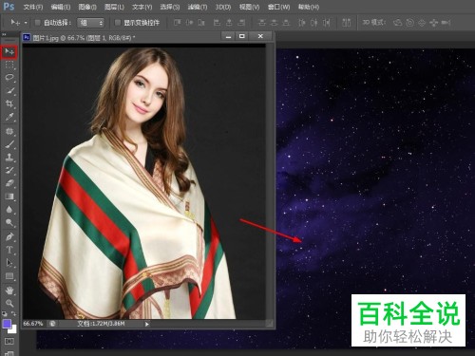
Task: Open the white background color swatch
Action: pos(13,329)
